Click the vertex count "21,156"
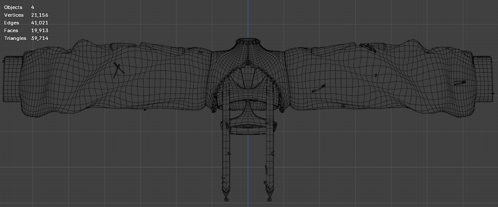Viewport: 498px width, 207px height. tap(39, 15)
